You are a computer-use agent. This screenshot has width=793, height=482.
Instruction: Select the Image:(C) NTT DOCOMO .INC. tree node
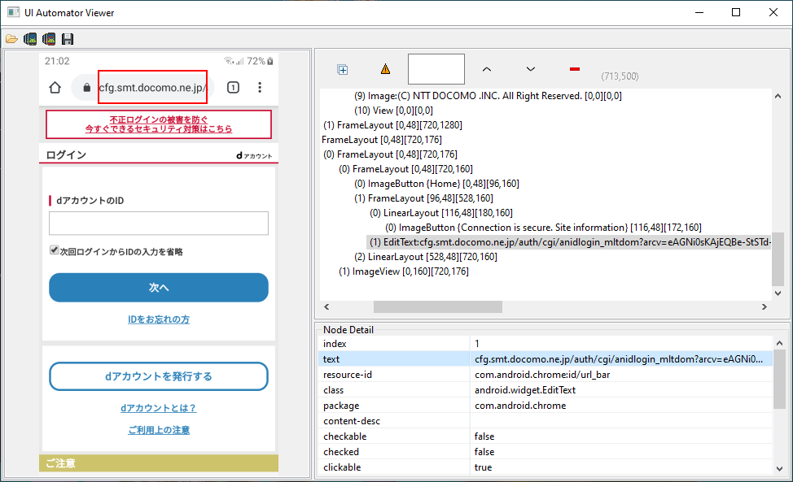[488, 96]
